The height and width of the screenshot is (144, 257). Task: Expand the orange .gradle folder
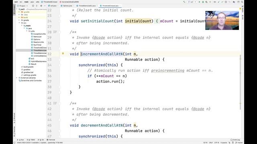pos(19,12)
